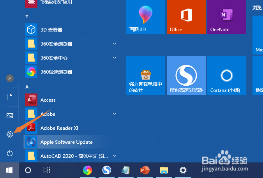The height and width of the screenshot is (178, 263).
Task: Launch 360极速浏览器 from app list
Action: pyautogui.click(x=71, y=72)
